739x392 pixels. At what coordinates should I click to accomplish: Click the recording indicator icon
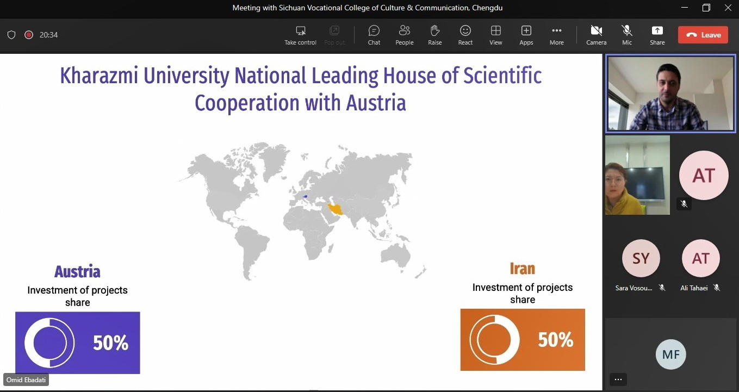point(29,35)
